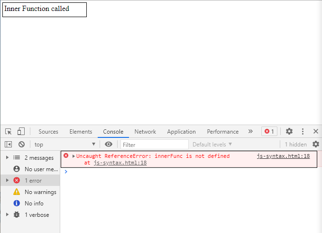Hide the console sidebar panel
Screen dimensions: 322x233
point(9,145)
